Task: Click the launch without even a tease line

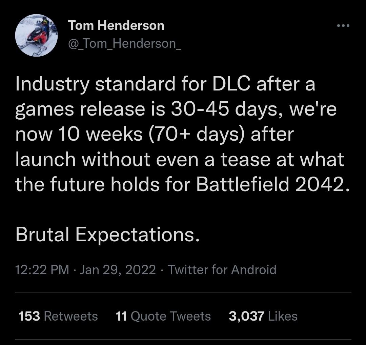Action: (x=180, y=160)
